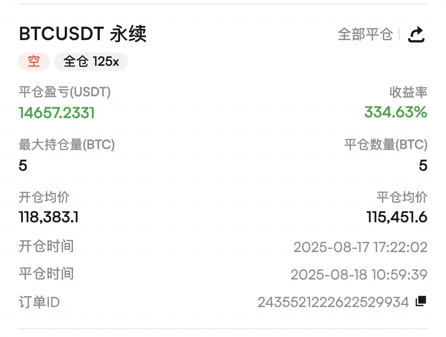This screenshot has height=337, width=446.
Task: Tap the 开仓时间 label
Action: [47, 247]
